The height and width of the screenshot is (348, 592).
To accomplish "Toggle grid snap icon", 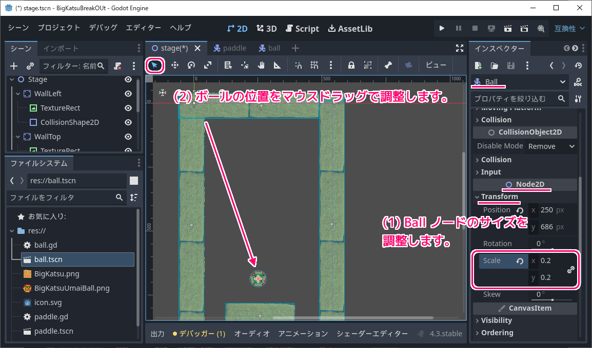I will [x=314, y=65].
